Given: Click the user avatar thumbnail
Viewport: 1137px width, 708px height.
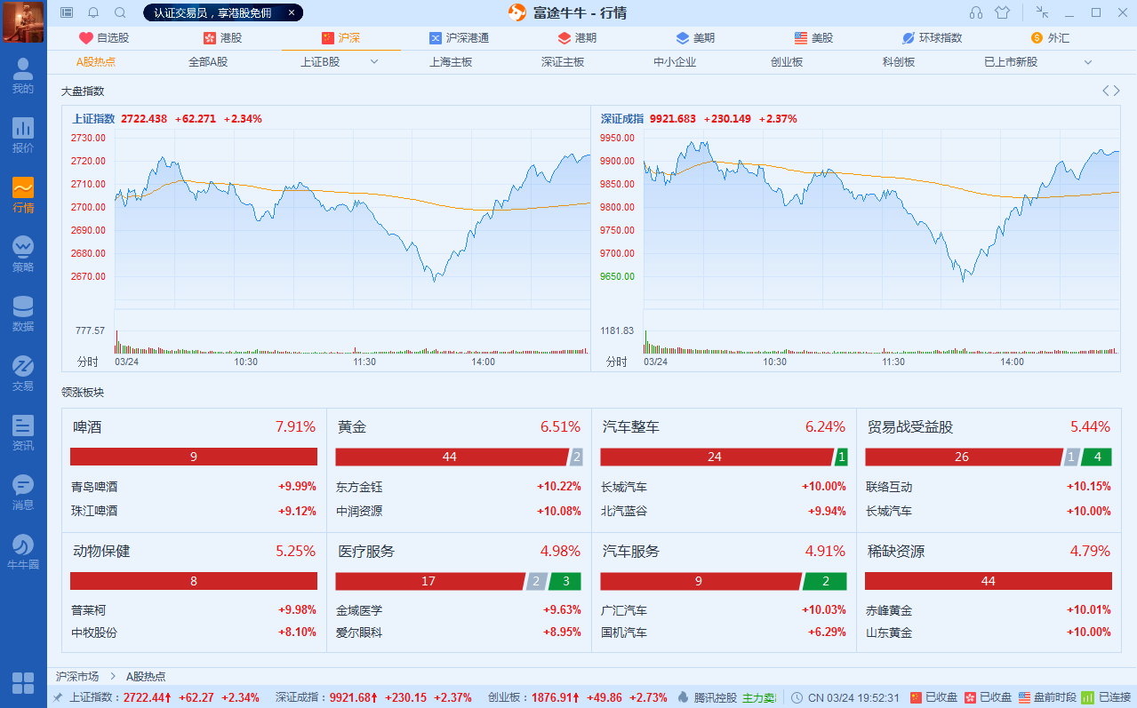Looking at the screenshot, I should point(23,22).
